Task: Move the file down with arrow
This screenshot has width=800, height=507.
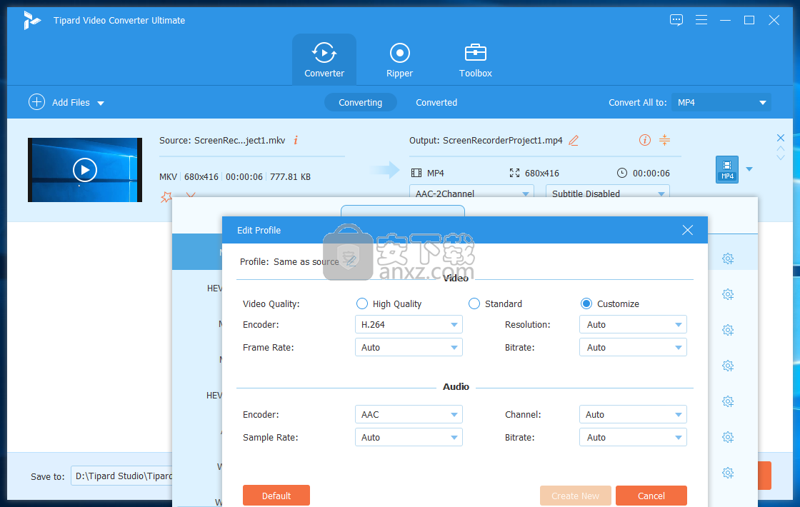Action: pyautogui.click(x=781, y=158)
